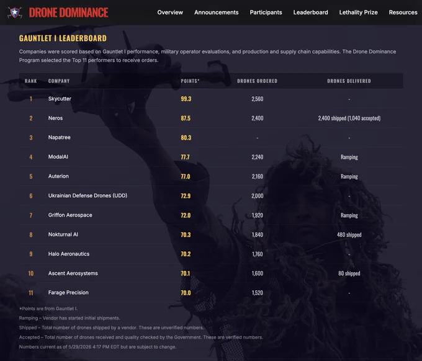Screen dimensions: 422x361
Task: Click ModalAI's Ramping delivery status
Action: click(349, 157)
